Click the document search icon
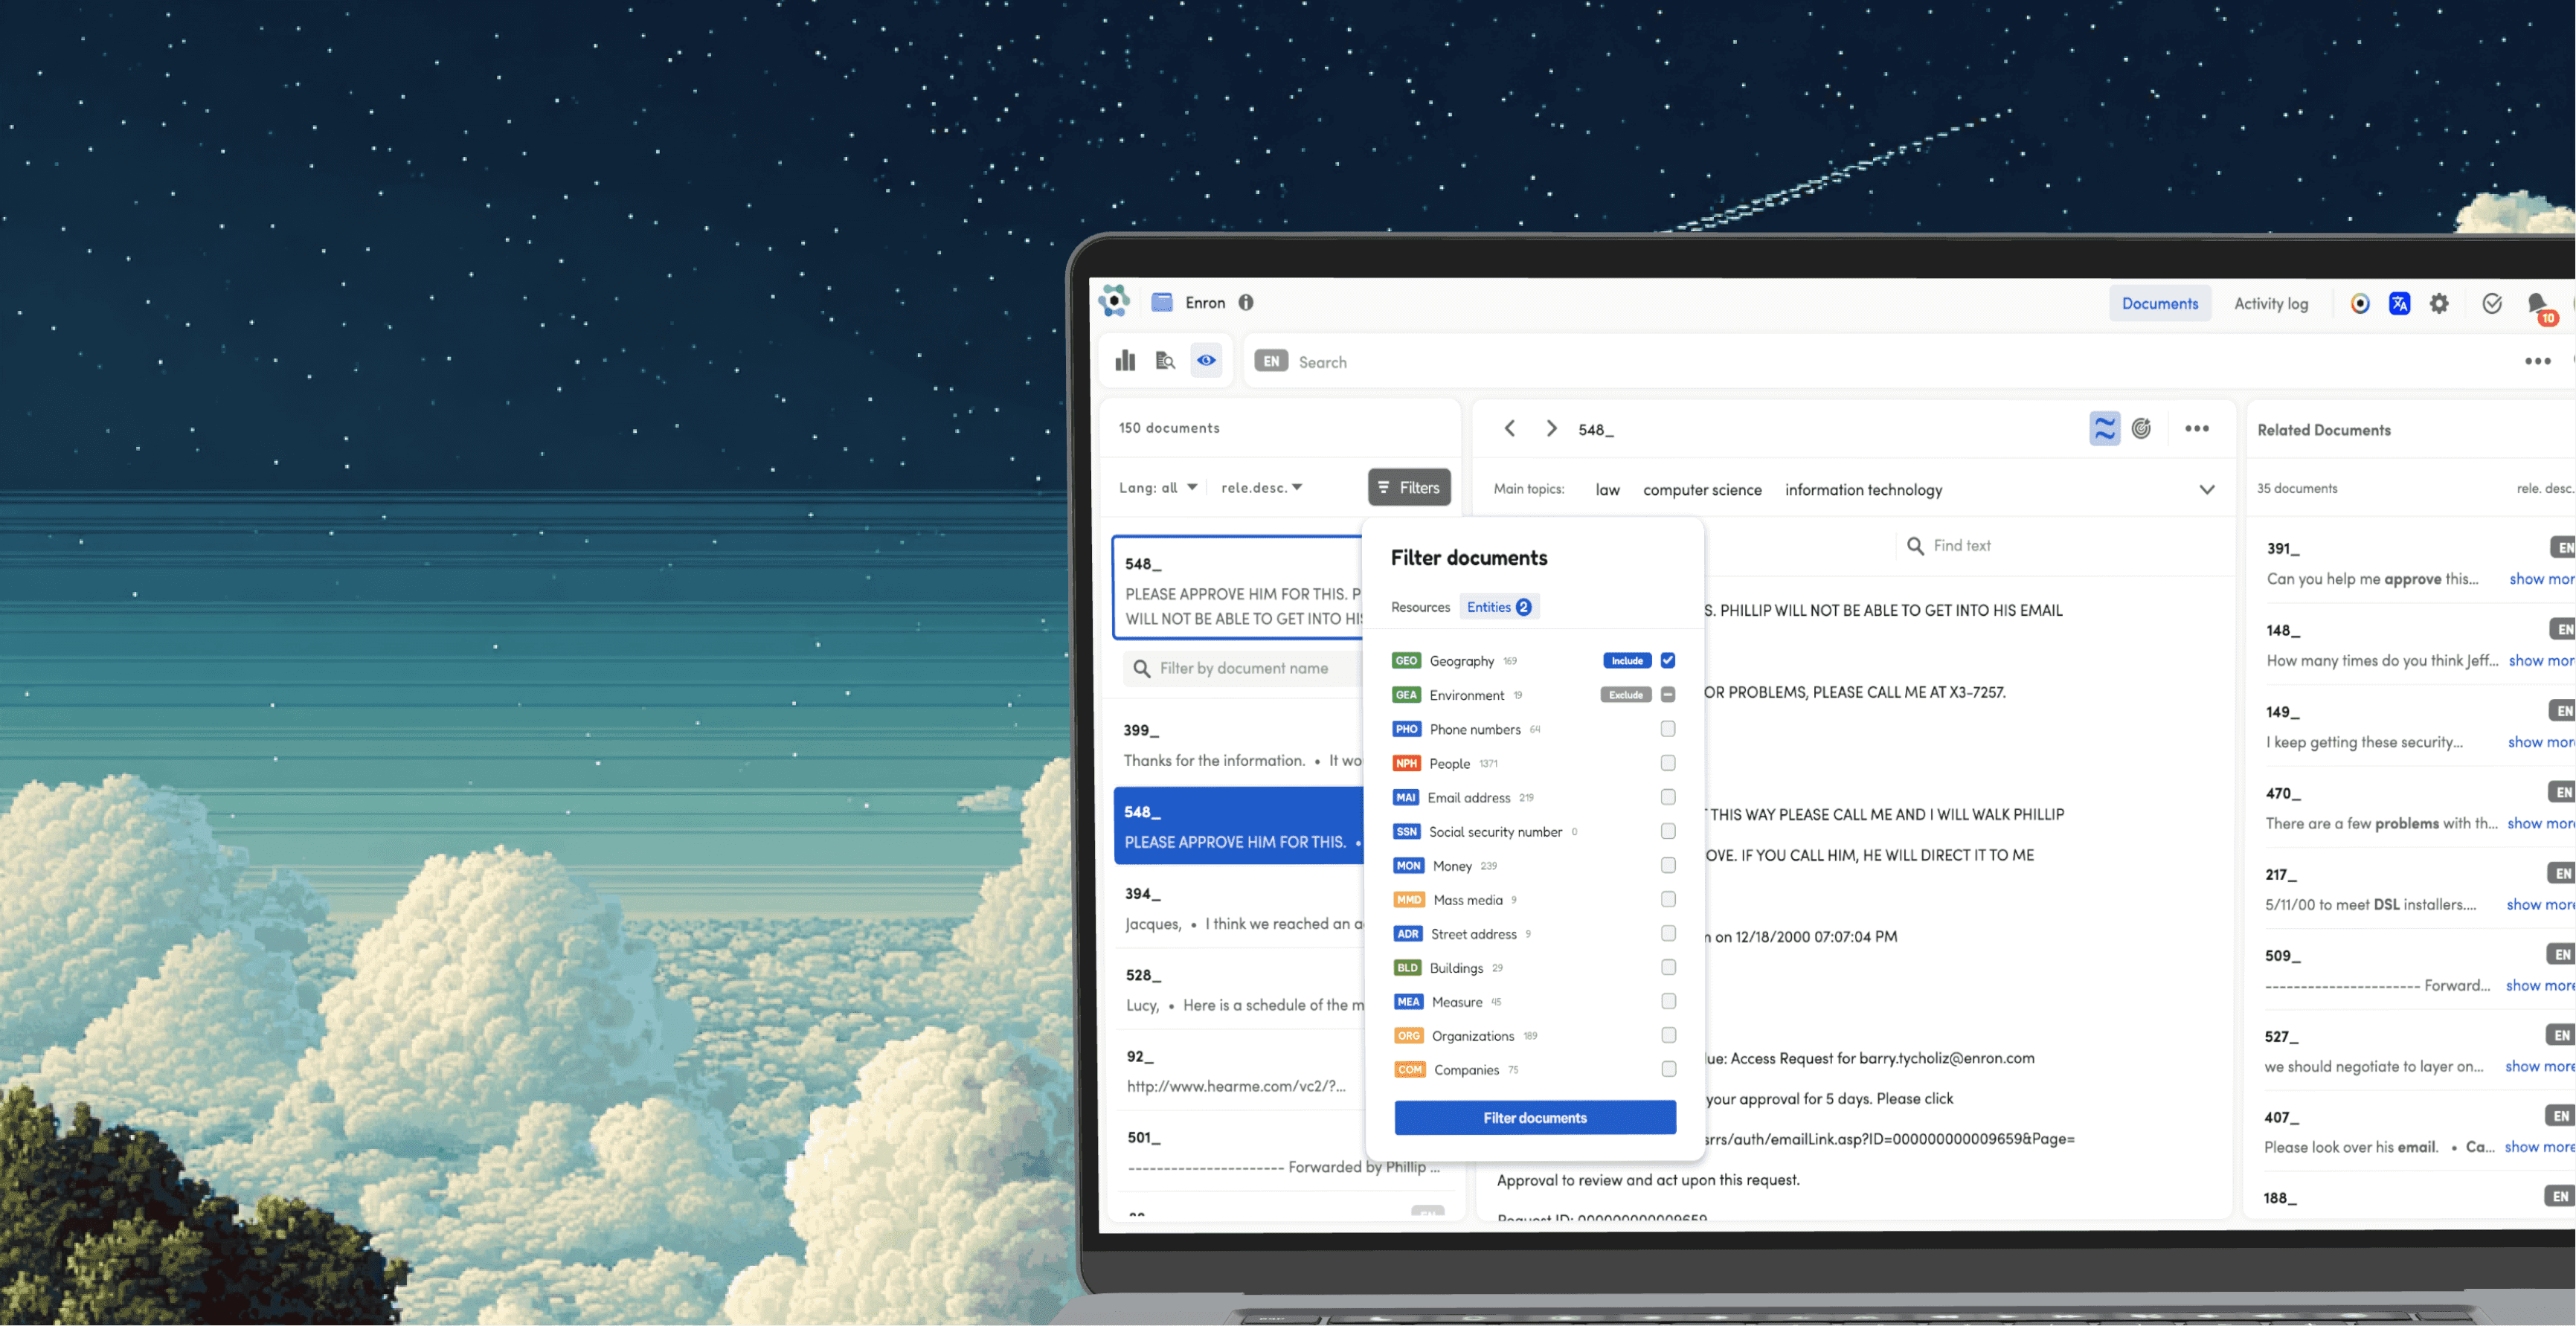2576x1326 pixels. [1165, 361]
